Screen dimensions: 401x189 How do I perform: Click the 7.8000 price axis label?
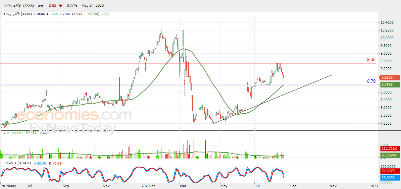(x=387, y=123)
